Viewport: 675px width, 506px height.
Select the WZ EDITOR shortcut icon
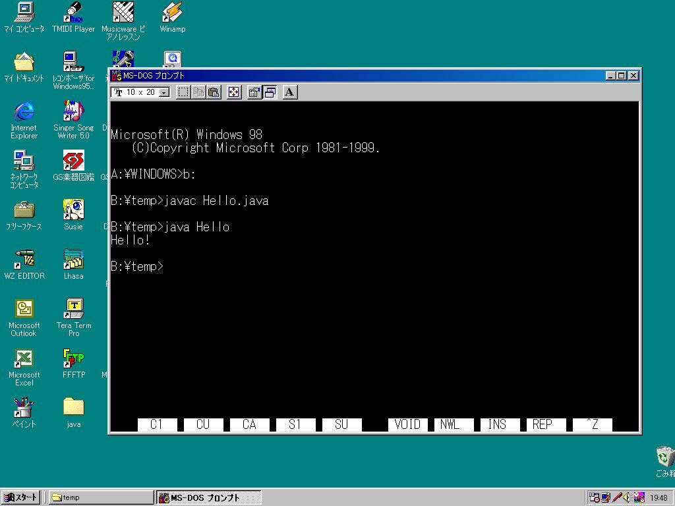coord(24,265)
